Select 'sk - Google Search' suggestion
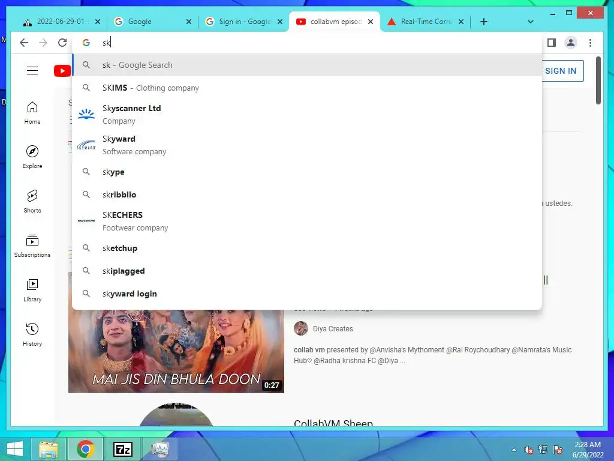 click(308, 65)
